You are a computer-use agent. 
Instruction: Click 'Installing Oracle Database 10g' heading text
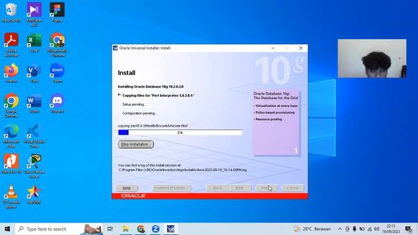(150, 87)
